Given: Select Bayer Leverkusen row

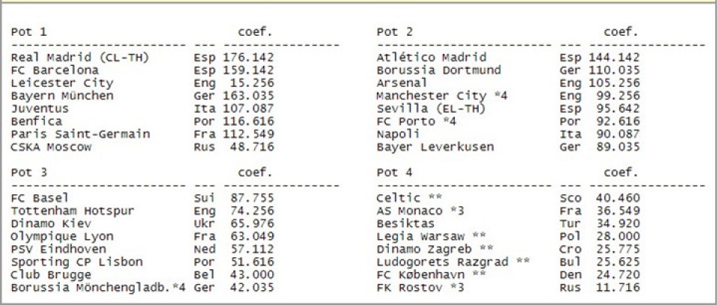Looking at the screenshot, I should click(x=435, y=147).
